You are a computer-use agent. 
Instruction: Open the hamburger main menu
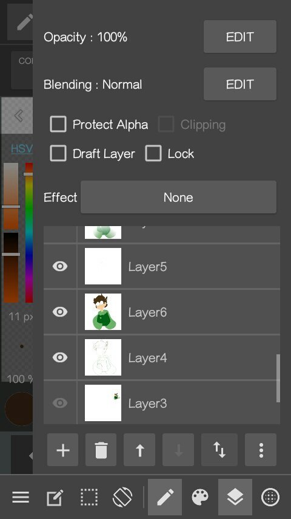pyautogui.click(x=21, y=497)
